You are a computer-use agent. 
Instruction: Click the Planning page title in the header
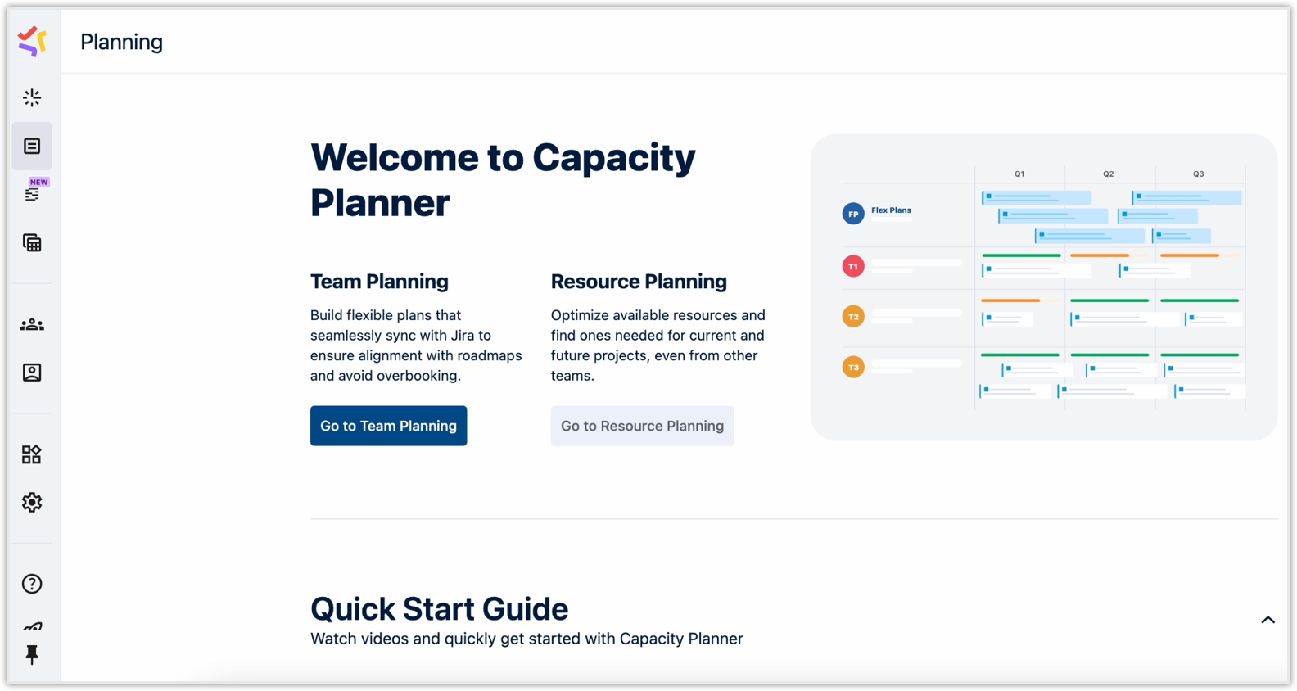[121, 42]
